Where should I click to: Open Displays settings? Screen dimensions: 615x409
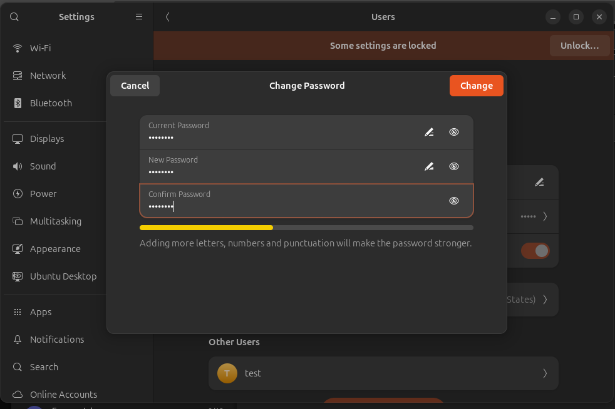(x=78, y=139)
